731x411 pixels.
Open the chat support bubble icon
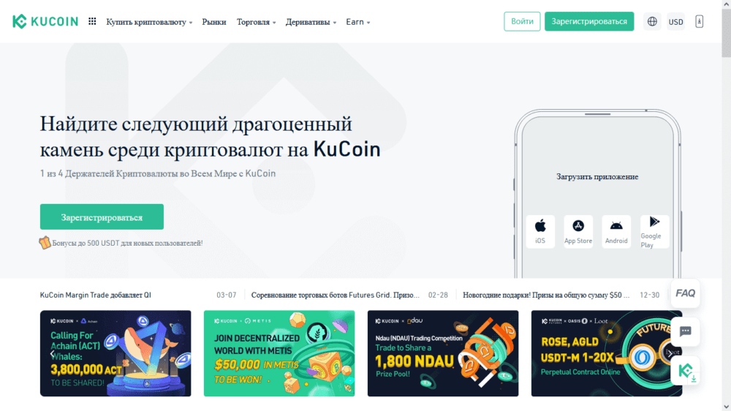(x=686, y=332)
